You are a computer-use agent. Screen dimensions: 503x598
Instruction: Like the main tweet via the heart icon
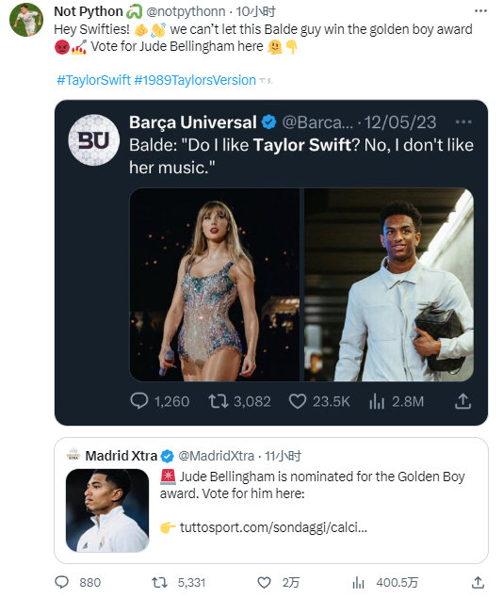pos(264,582)
